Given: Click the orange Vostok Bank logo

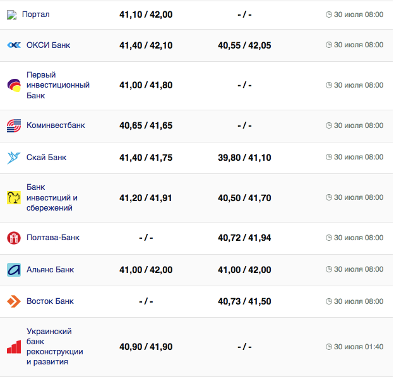Looking at the screenshot, I should point(14,301).
